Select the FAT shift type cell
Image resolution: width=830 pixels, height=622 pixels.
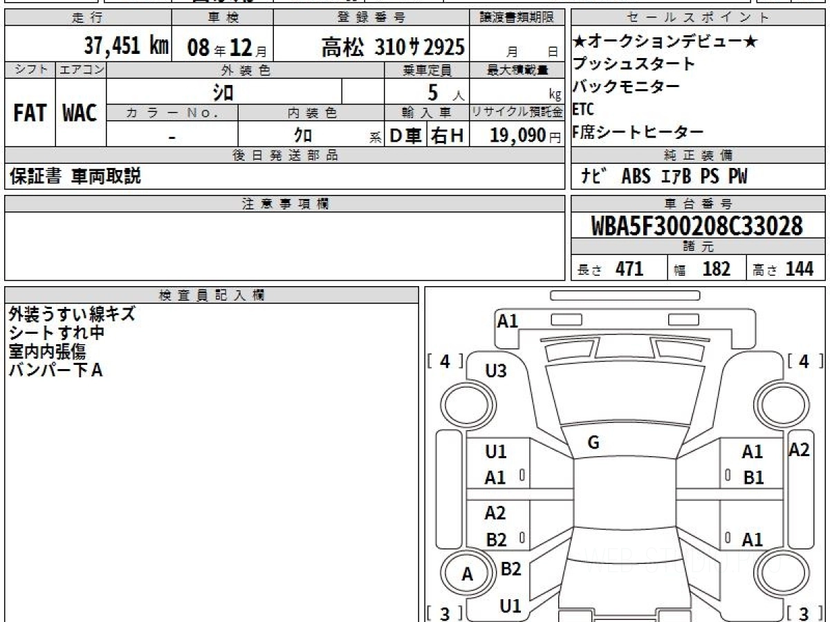click(x=30, y=113)
